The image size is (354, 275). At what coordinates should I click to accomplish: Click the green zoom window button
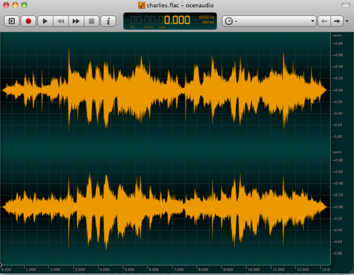point(24,5)
